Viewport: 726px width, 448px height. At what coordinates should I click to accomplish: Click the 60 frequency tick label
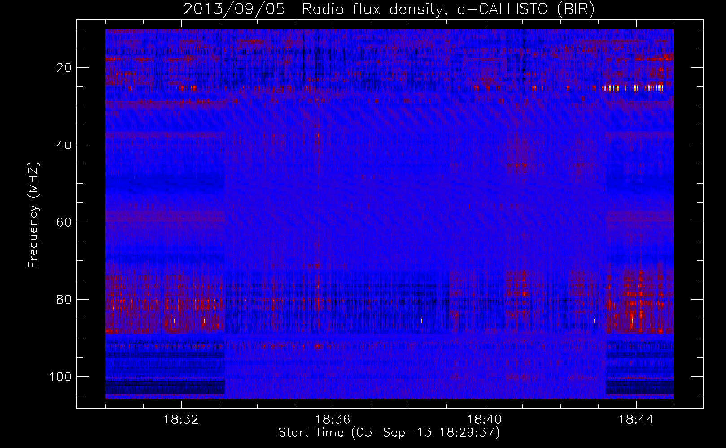65,222
